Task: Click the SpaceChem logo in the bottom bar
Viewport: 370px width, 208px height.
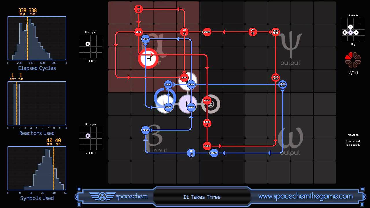Action: point(119,196)
